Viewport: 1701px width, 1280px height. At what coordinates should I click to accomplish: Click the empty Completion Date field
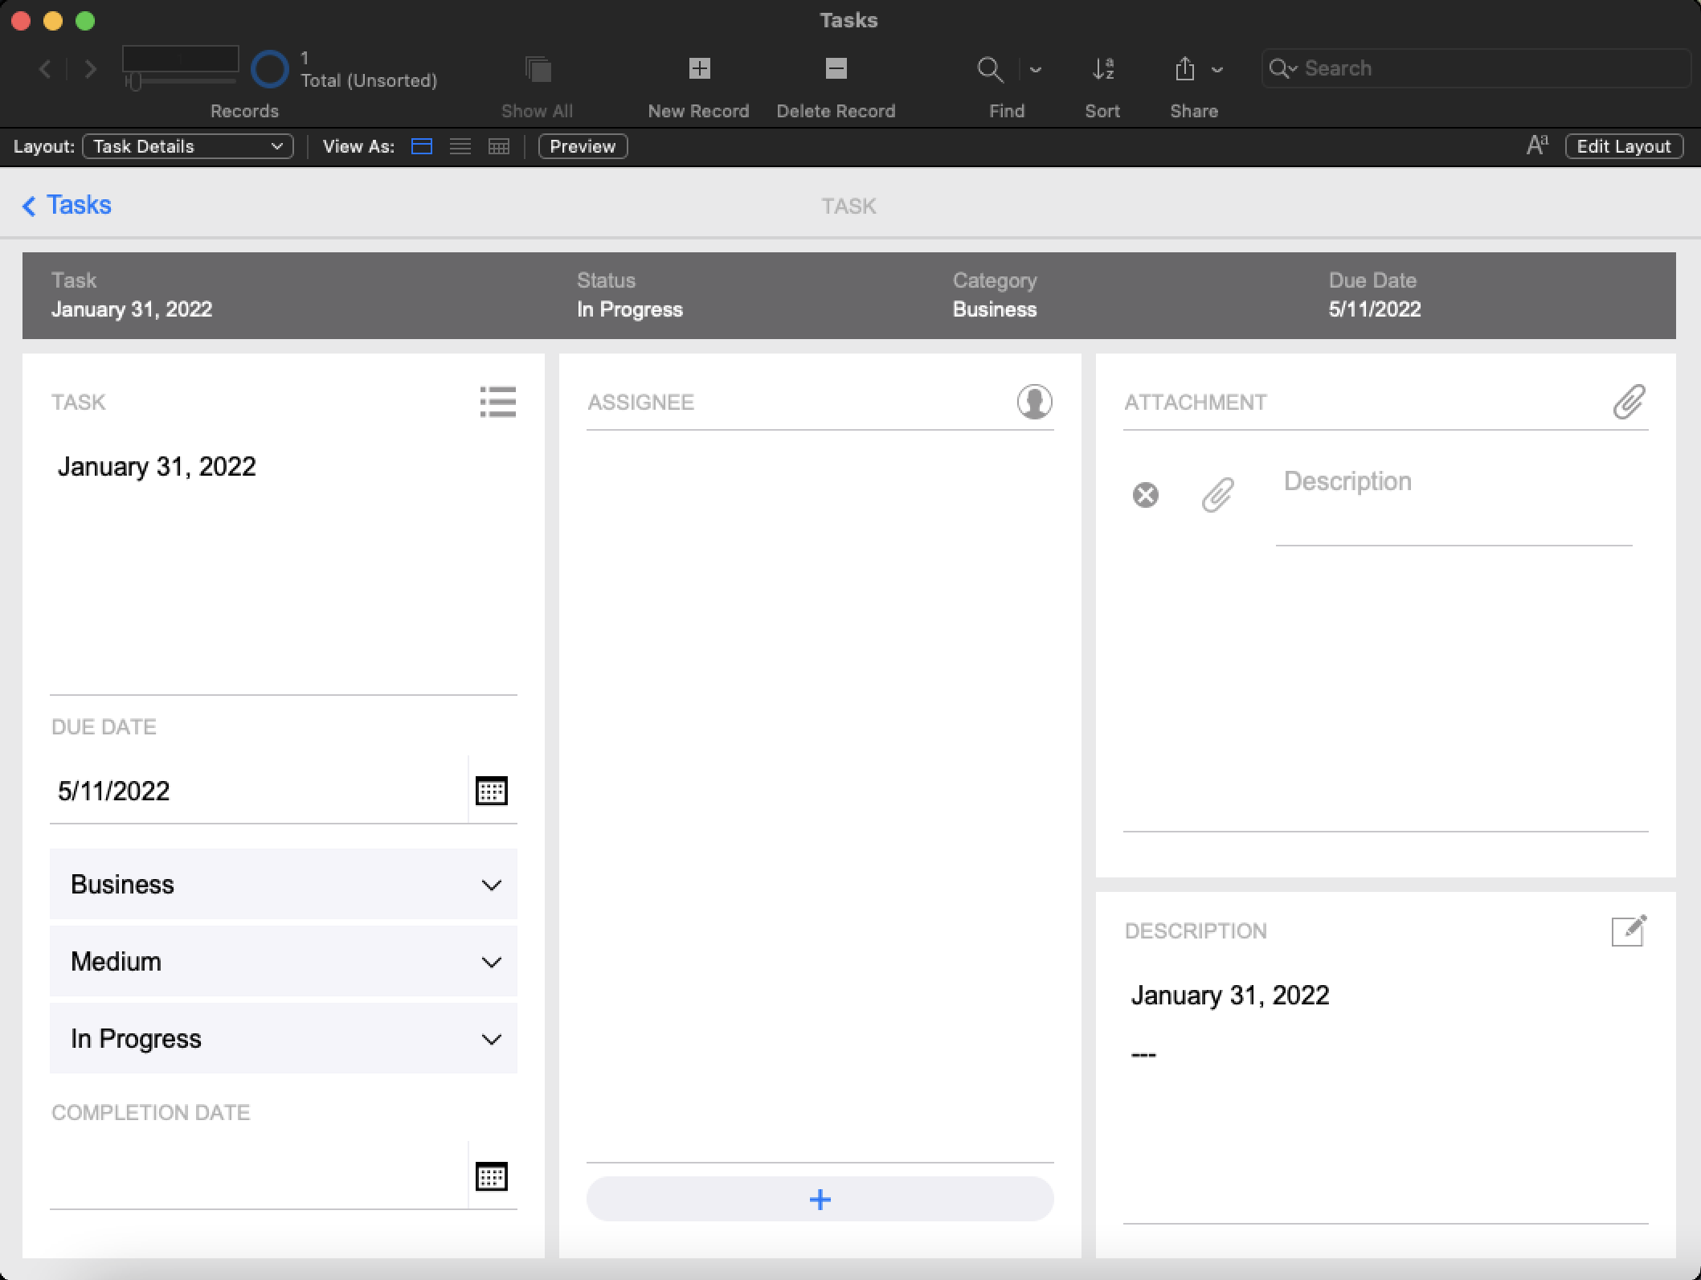click(x=259, y=1176)
